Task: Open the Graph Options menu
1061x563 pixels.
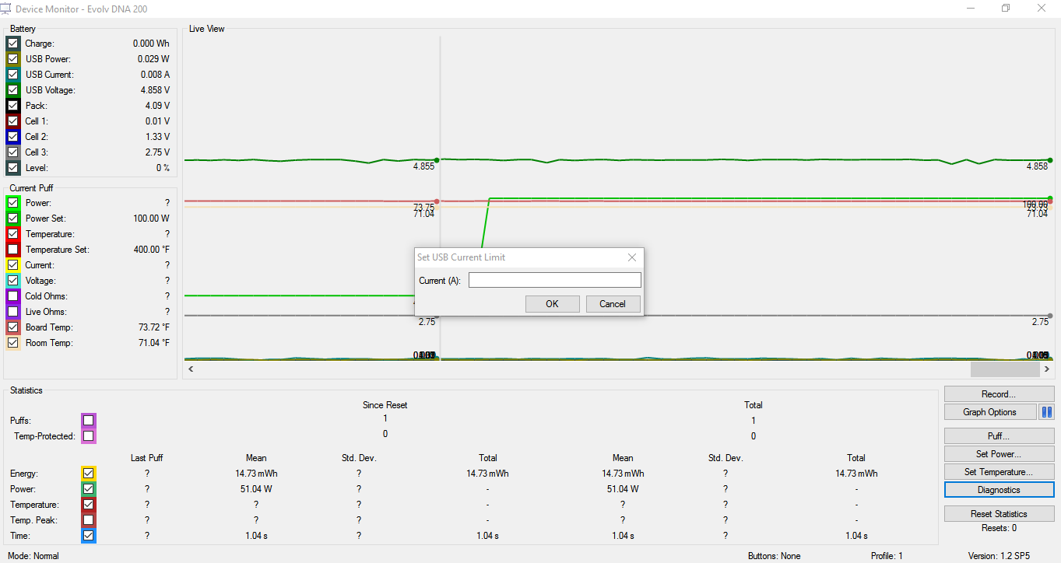Action: pyautogui.click(x=989, y=412)
